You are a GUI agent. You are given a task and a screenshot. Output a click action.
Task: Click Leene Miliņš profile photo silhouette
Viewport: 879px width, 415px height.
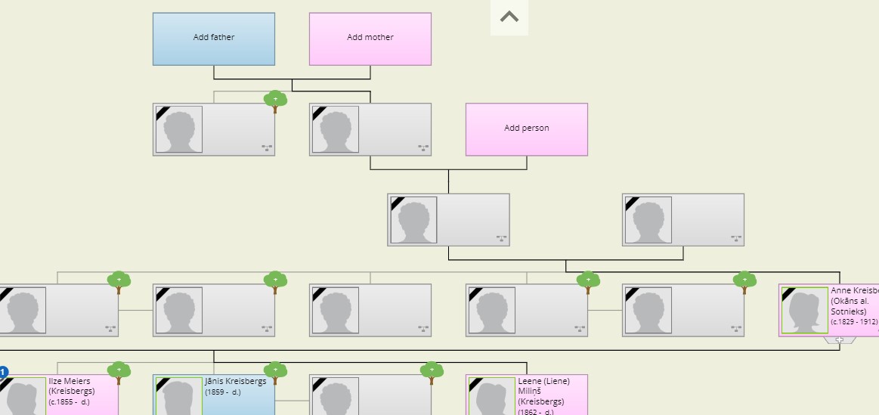[x=492, y=397]
